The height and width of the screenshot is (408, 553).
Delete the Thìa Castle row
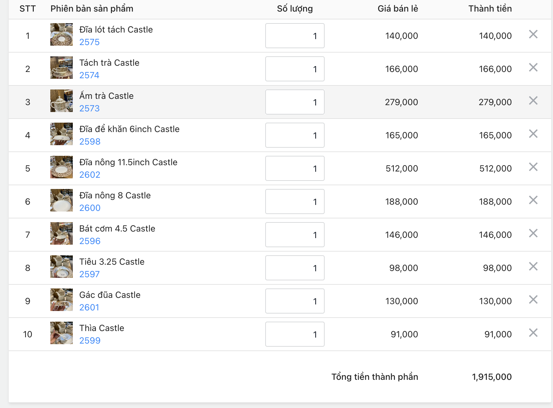533,333
